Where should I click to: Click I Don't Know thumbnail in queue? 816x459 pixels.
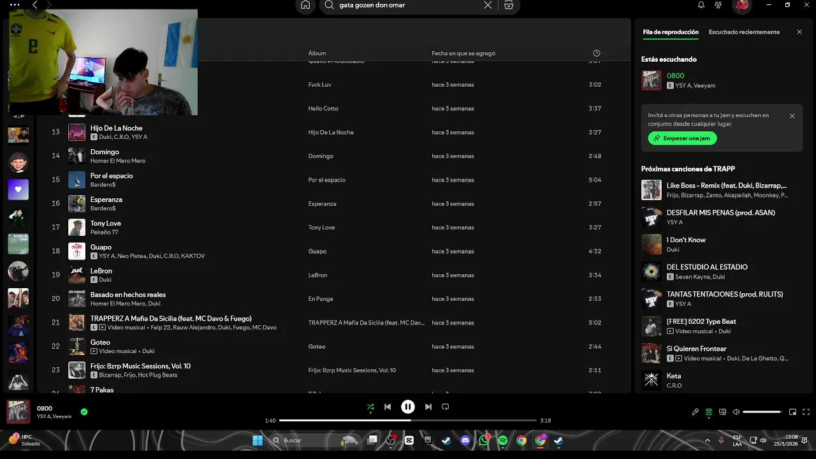pos(652,244)
